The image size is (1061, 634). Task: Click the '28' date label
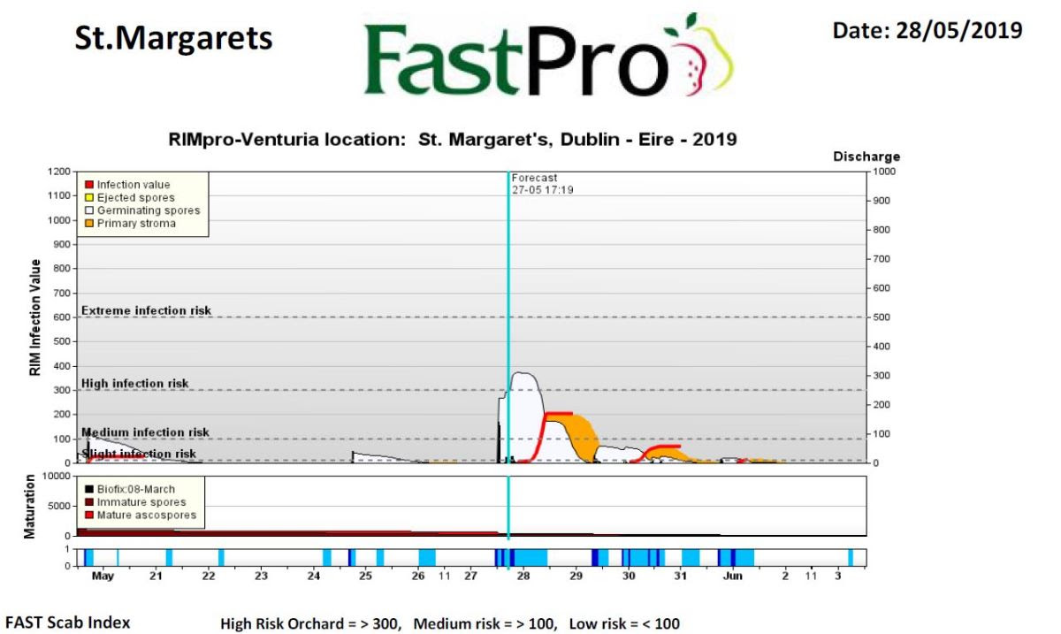coord(523,577)
